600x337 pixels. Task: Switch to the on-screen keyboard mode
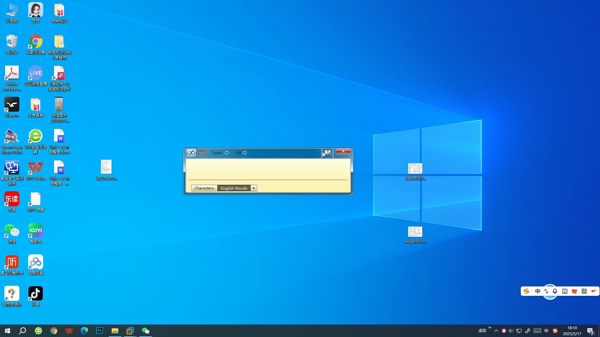point(202,153)
